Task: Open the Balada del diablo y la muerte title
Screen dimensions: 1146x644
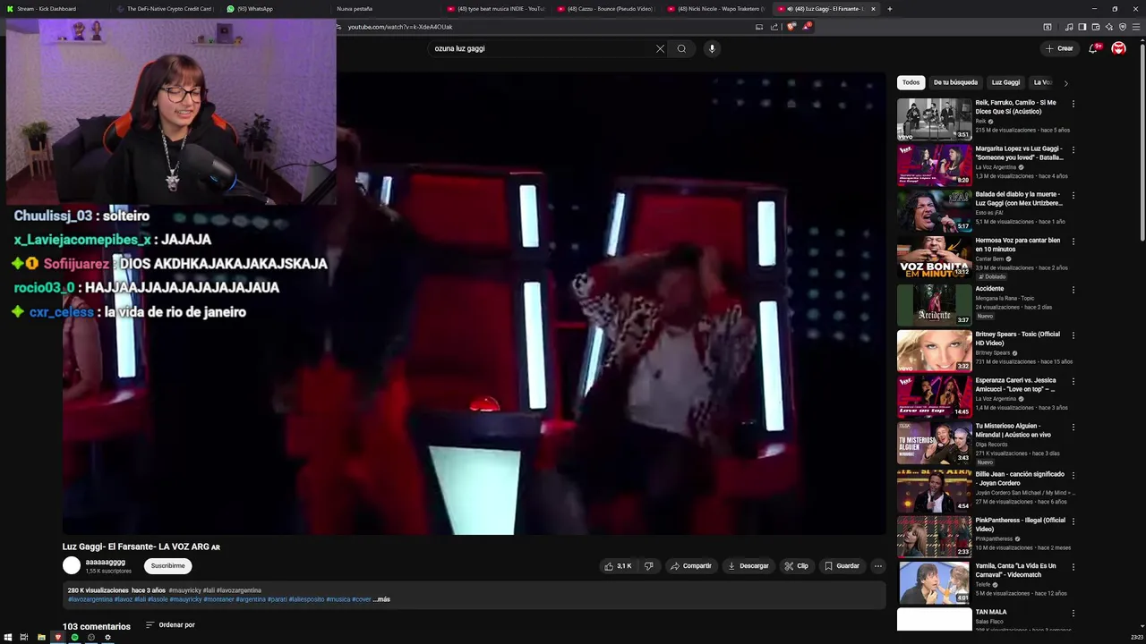Action: (x=1019, y=199)
